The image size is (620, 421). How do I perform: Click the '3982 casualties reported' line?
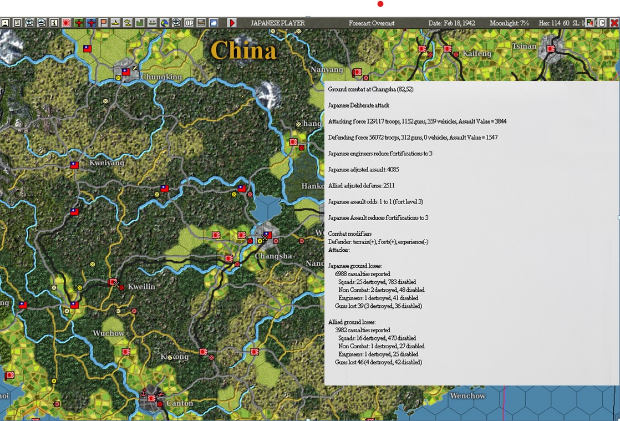point(362,329)
